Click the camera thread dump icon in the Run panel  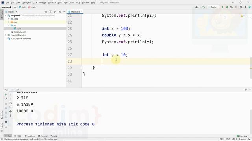(x=6, y=108)
